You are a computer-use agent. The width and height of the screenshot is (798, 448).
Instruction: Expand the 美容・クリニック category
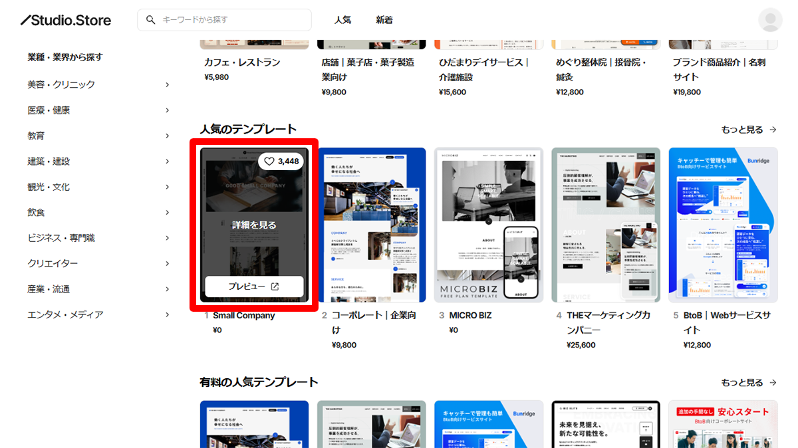(167, 84)
